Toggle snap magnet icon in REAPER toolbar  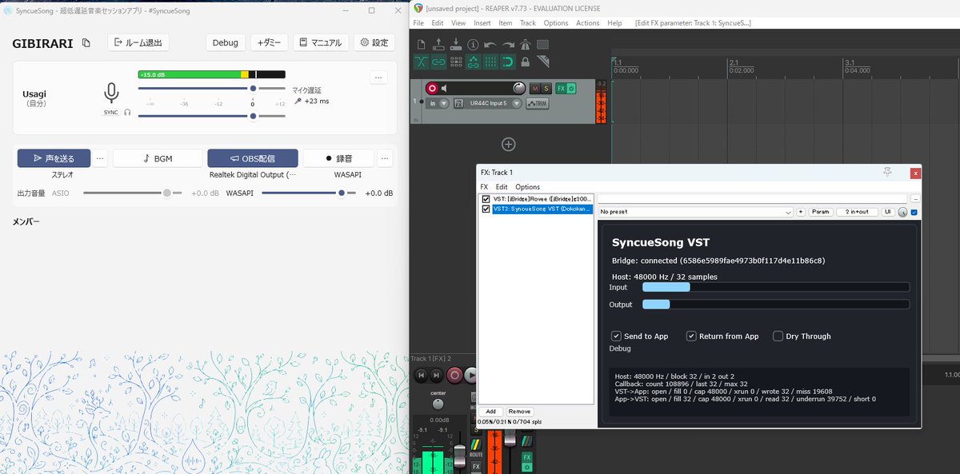(x=508, y=62)
